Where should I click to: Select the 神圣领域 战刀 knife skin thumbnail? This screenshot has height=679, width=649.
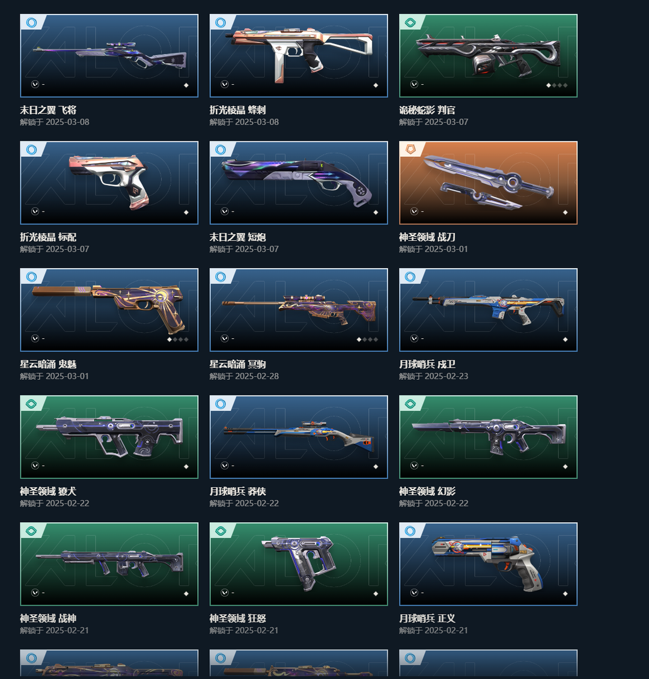pos(489,183)
